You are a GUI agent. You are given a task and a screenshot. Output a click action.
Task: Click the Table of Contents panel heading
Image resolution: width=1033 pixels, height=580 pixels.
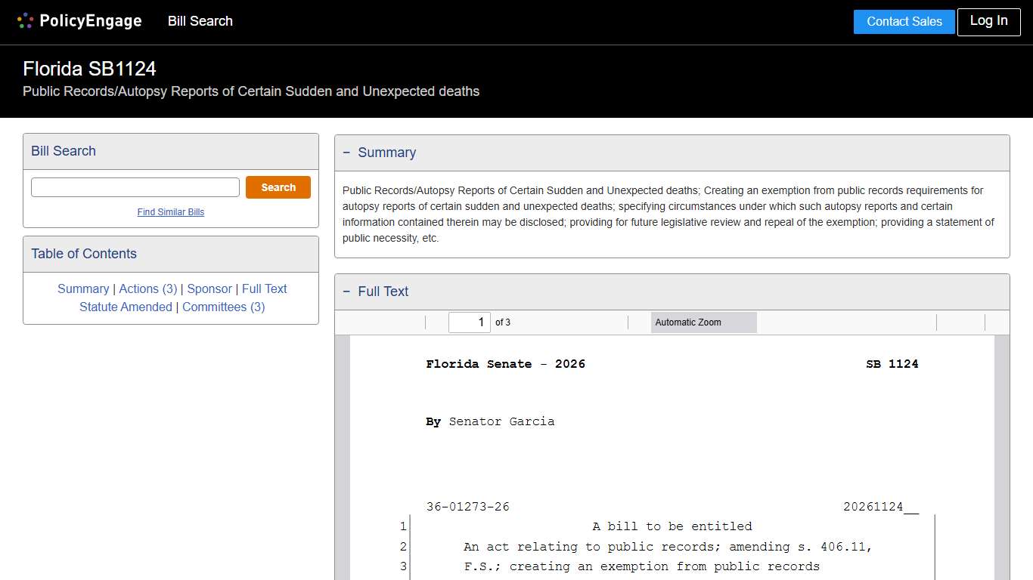coord(84,254)
